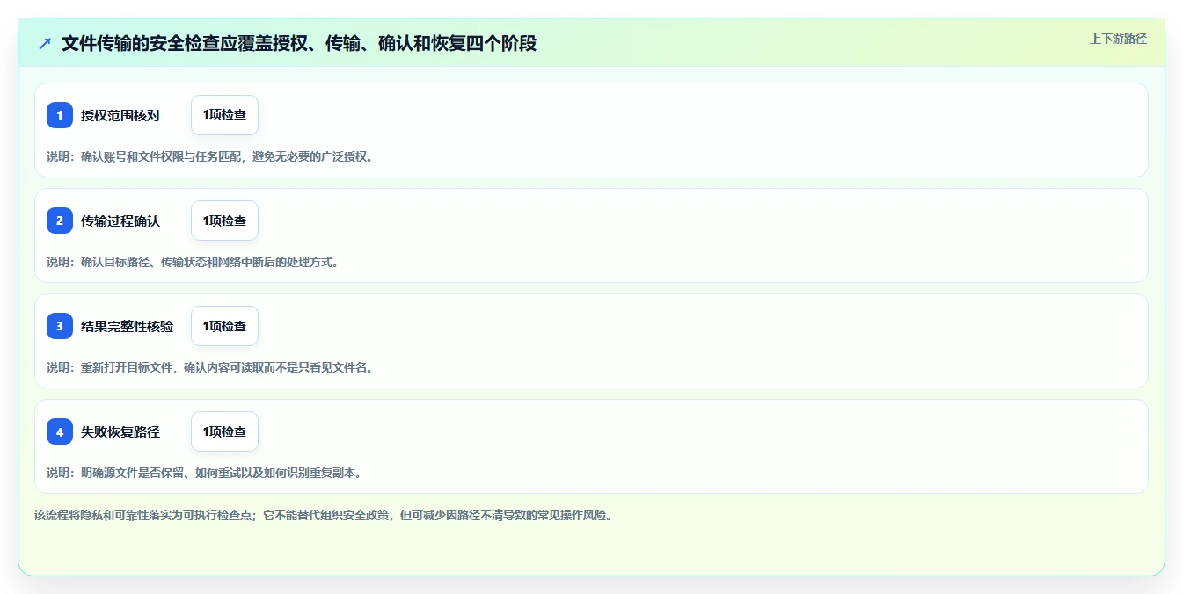Viewport: 1183px width, 594px height.
Task: Click description 确认账号和文件权限与任务匹配
Action: [x=210, y=156]
